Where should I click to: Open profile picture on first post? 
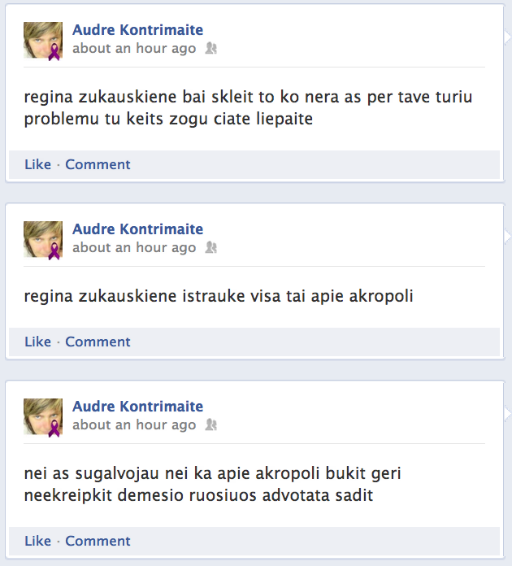[43, 41]
